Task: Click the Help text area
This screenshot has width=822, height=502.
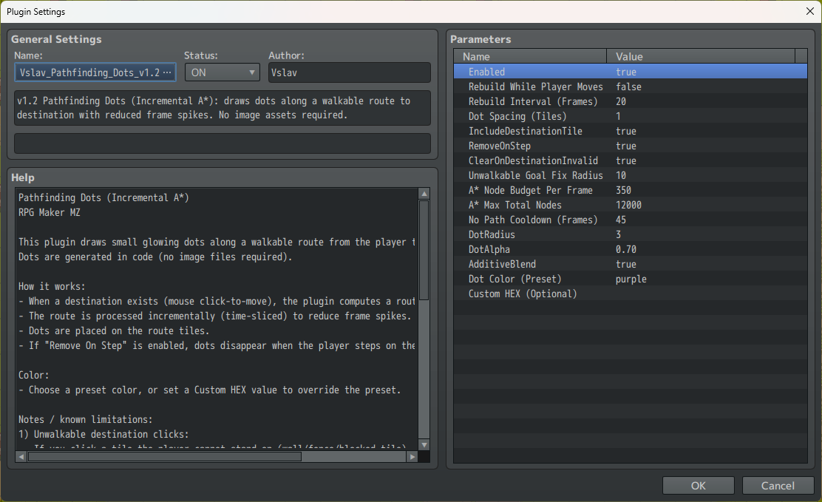Action: coord(217,319)
